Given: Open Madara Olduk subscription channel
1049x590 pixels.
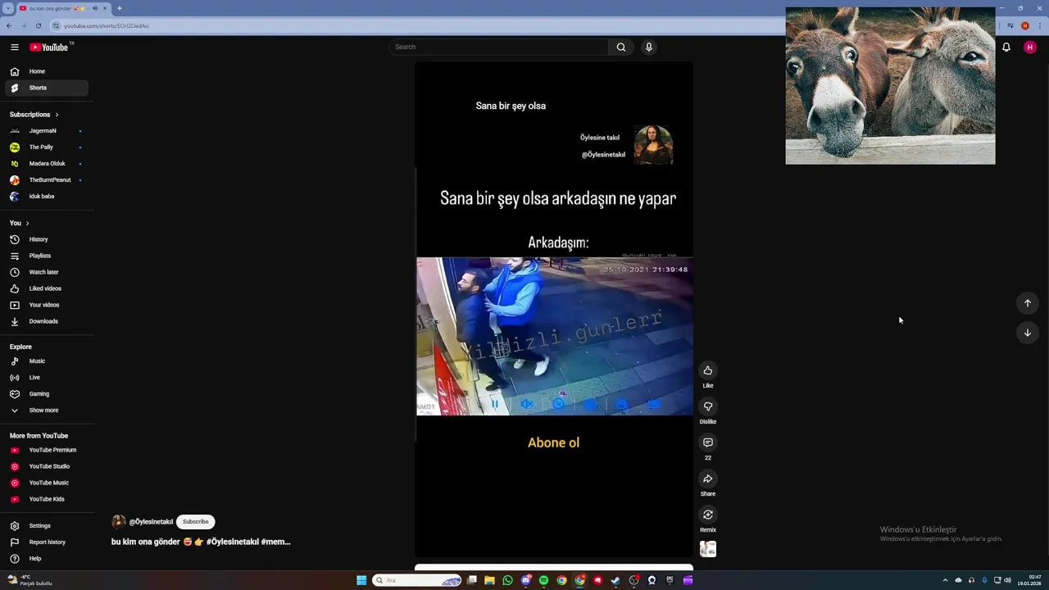Looking at the screenshot, I should coord(46,164).
